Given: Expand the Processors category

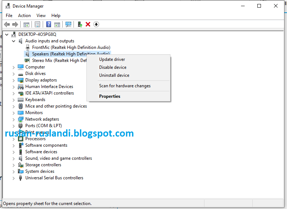Looking at the screenshot, I should [x=13, y=139].
